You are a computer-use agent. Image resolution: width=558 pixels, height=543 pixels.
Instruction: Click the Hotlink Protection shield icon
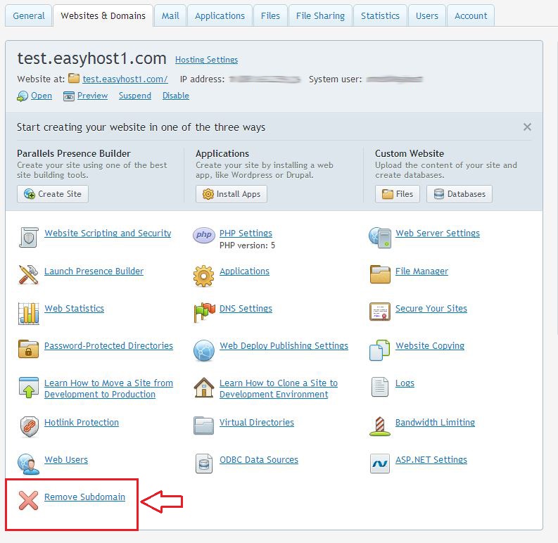(x=29, y=426)
